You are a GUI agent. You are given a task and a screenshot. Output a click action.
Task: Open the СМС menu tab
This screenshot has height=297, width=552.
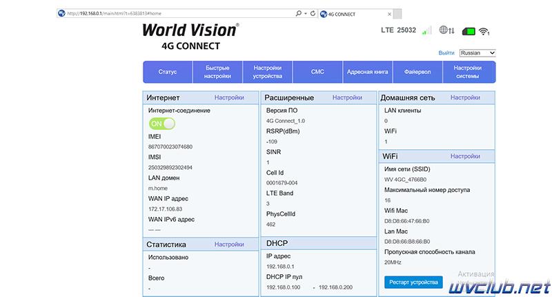pos(317,72)
